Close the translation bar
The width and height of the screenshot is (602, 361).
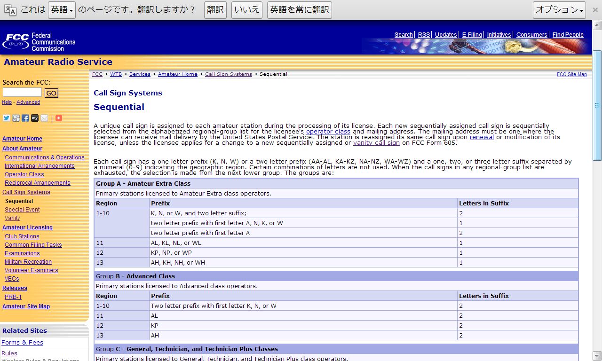coord(594,9)
